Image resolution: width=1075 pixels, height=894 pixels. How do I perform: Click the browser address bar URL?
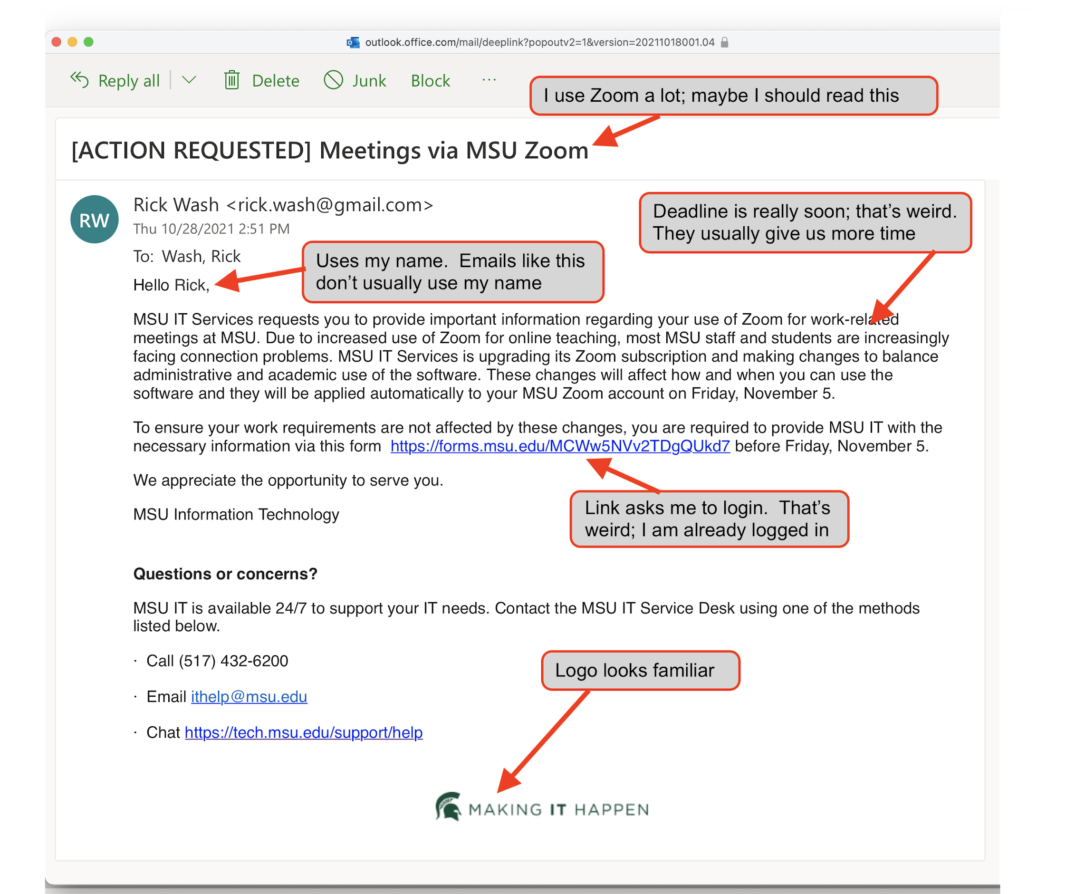click(537, 42)
